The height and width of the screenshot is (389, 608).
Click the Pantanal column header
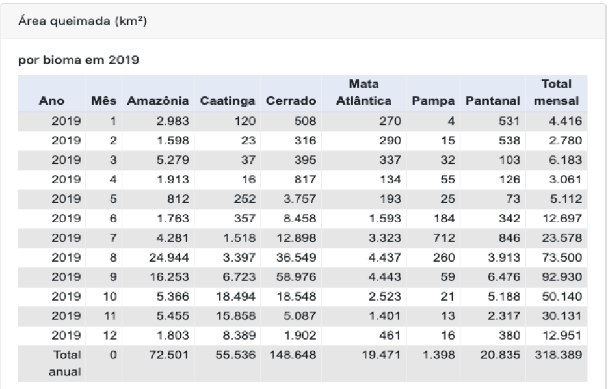pos(493,101)
